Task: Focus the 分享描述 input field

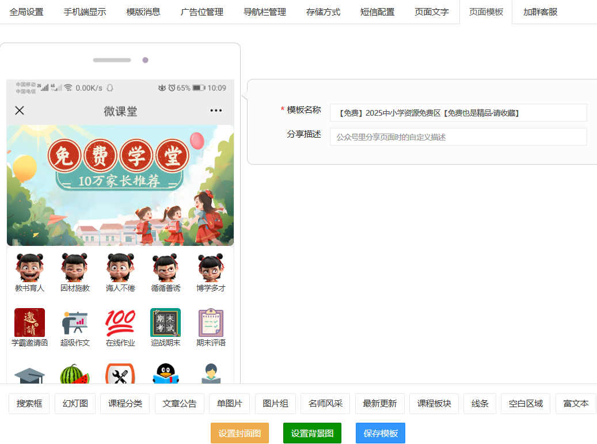Action: coord(458,137)
